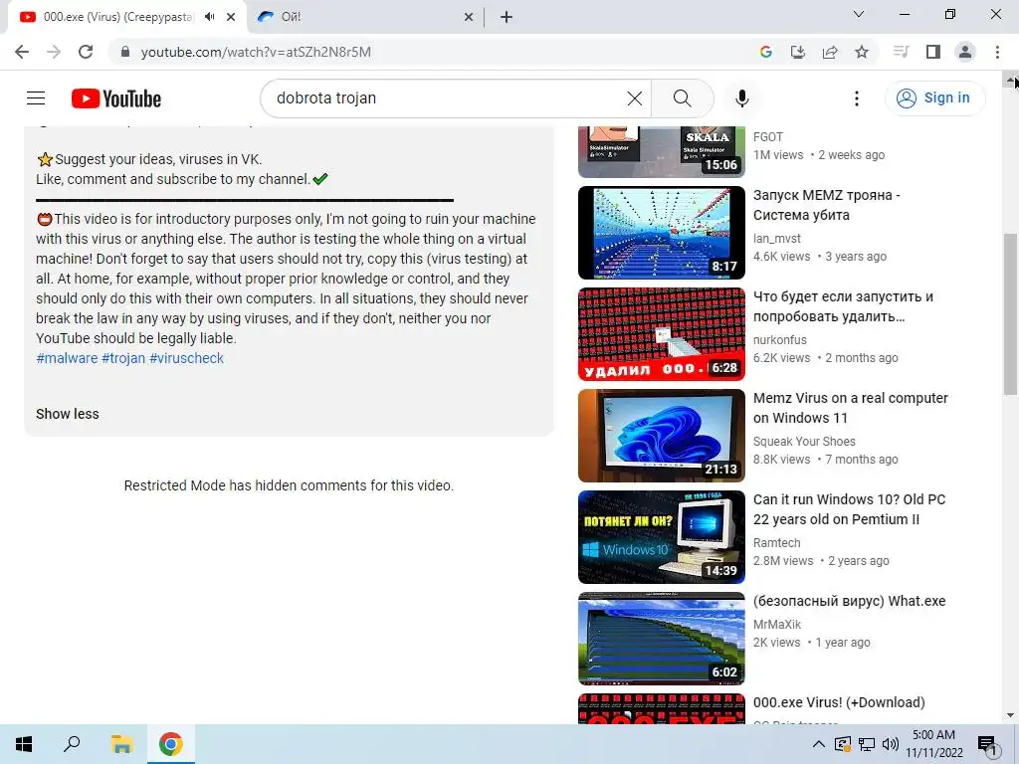Open YouTube settings three-dot menu
Screen dimensions: 1019x764
point(857,98)
